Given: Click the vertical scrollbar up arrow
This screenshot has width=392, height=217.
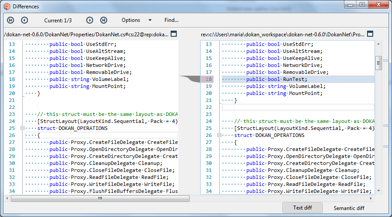Looking at the screenshot, I should click(x=378, y=44).
